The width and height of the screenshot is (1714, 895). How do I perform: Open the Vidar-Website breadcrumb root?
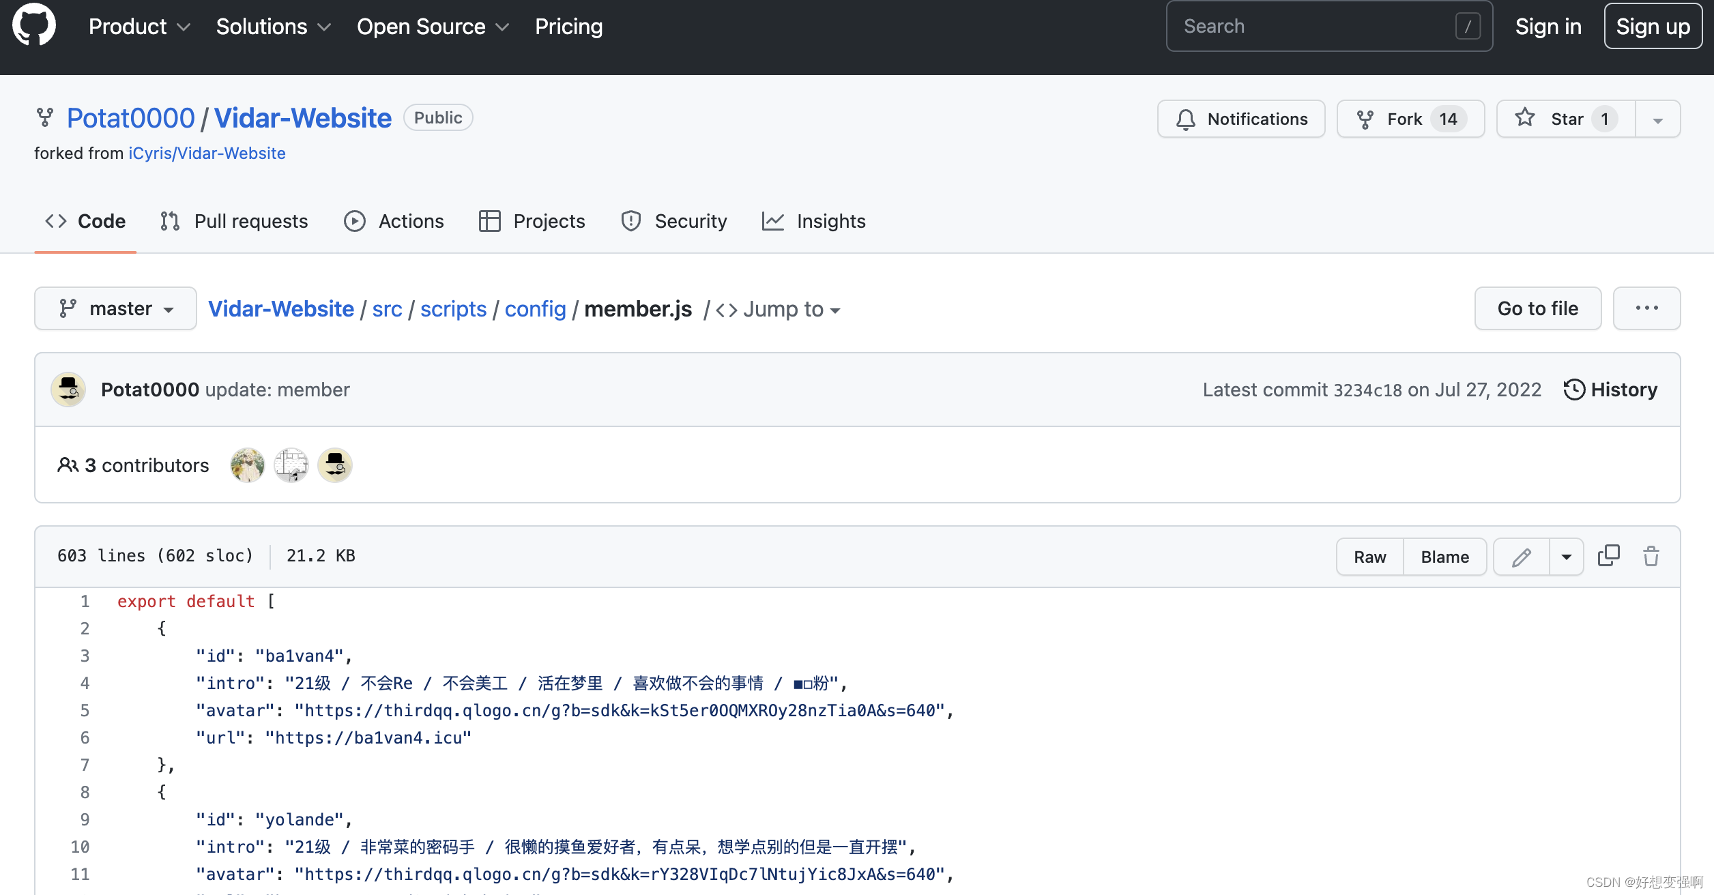tap(281, 309)
